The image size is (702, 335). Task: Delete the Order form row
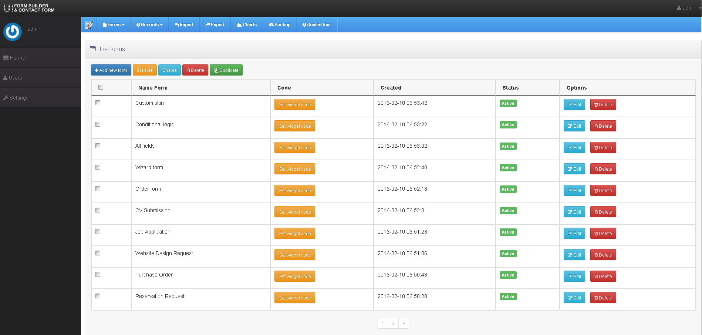603,191
